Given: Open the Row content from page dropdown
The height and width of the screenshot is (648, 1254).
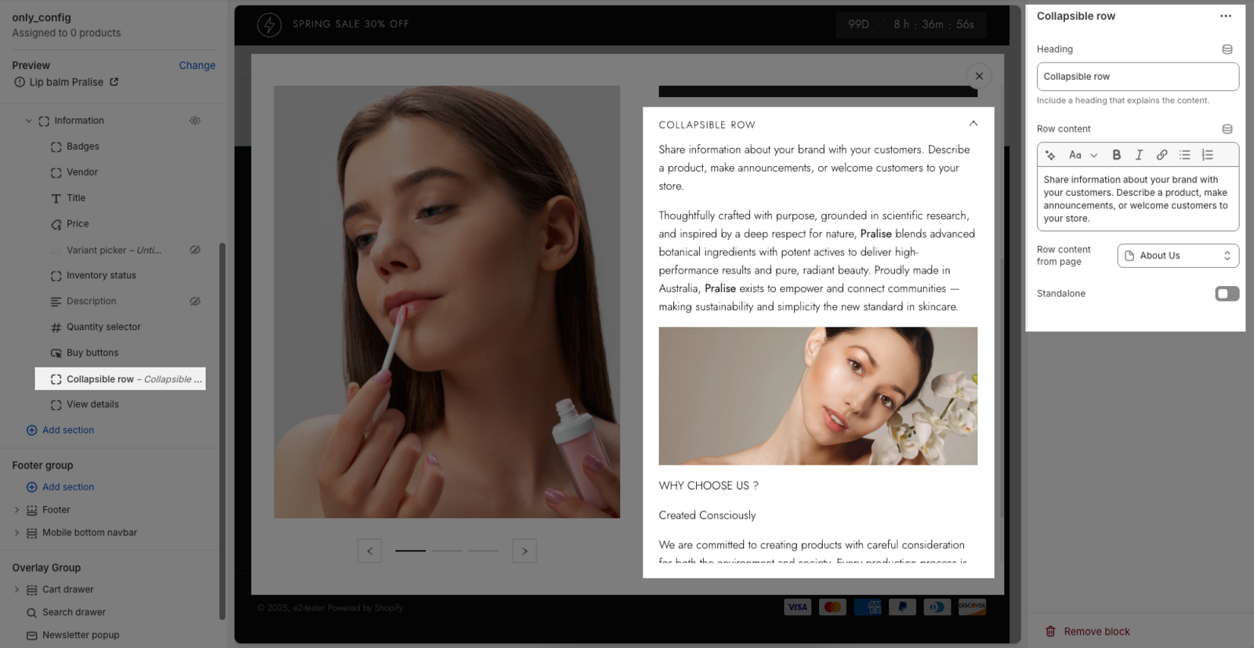Looking at the screenshot, I should [1177, 256].
